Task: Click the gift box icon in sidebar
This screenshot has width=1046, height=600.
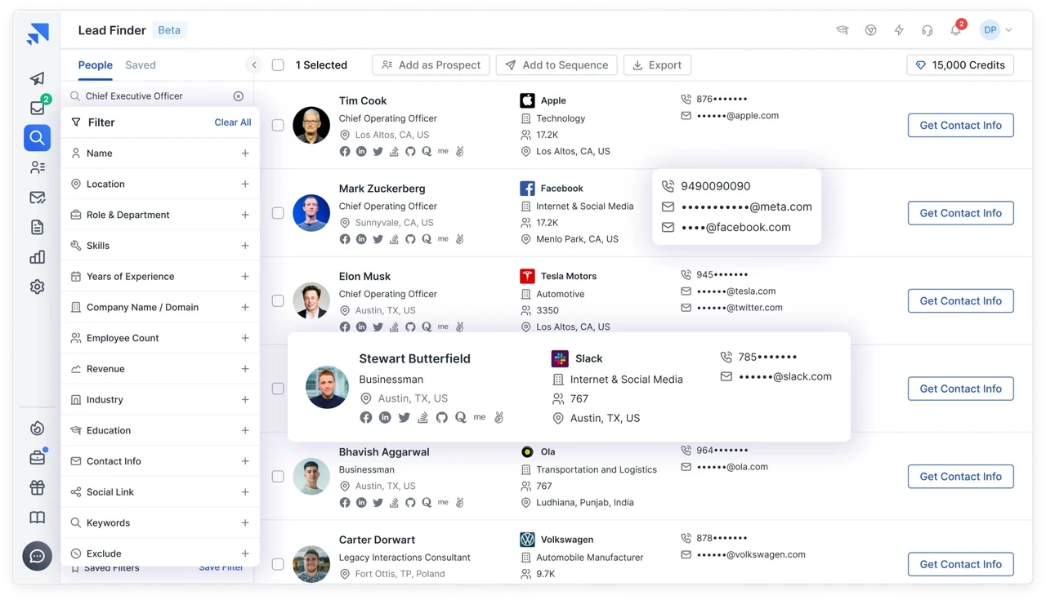Action: [38, 488]
